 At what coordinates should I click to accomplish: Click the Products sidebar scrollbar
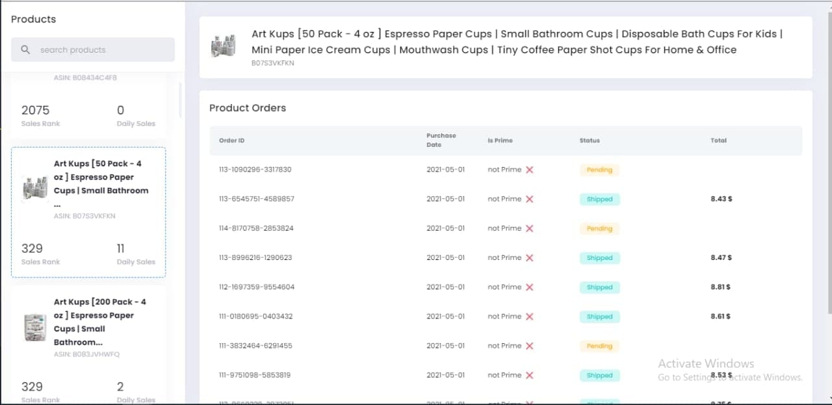coord(180,99)
